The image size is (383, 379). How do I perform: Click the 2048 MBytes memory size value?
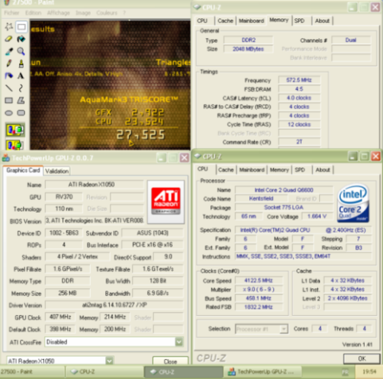(248, 49)
